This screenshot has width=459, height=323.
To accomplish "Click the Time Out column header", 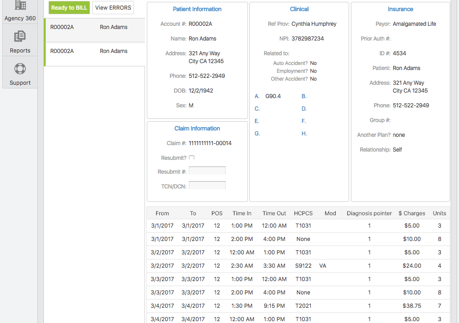I will (x=274, y=213).
